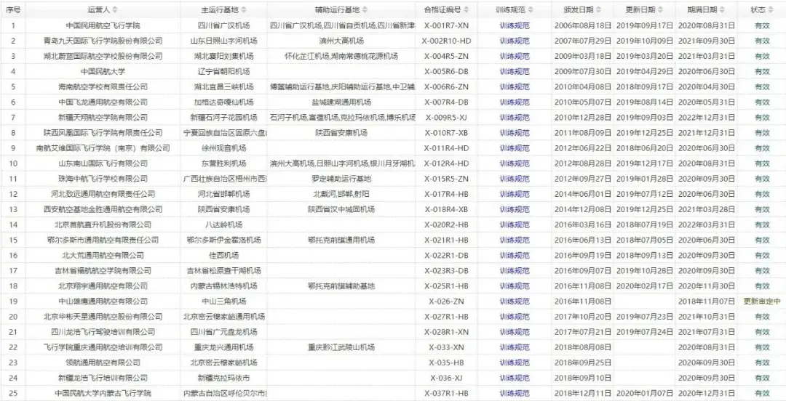Select operator 北京华彬天星通用航空股份有限公司
This screenshot has width=786, height=401.
pyautogui.click(x=103, y=317)
